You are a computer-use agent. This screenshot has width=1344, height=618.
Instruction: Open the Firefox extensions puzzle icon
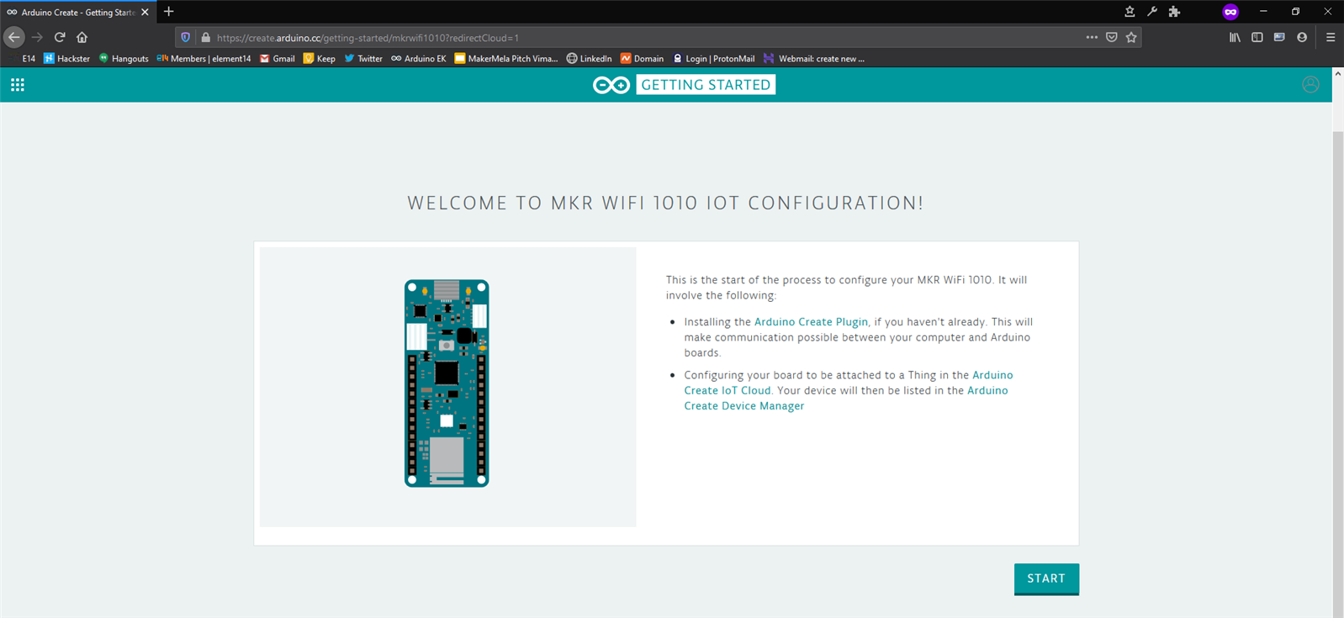click(1174, 12)
